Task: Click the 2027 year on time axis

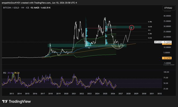Action: pos(121,94)
